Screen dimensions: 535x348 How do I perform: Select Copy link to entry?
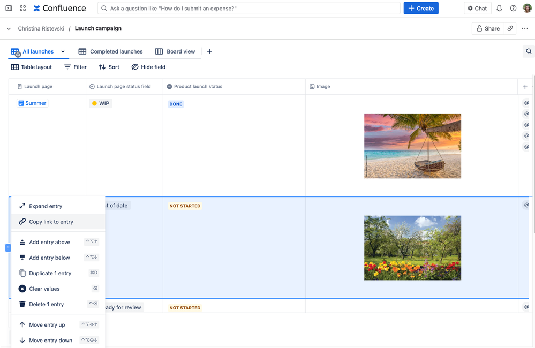click(x=58, y=222)
